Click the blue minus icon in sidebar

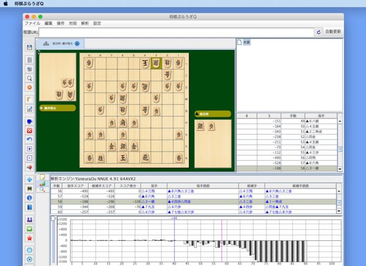(30, 158)
